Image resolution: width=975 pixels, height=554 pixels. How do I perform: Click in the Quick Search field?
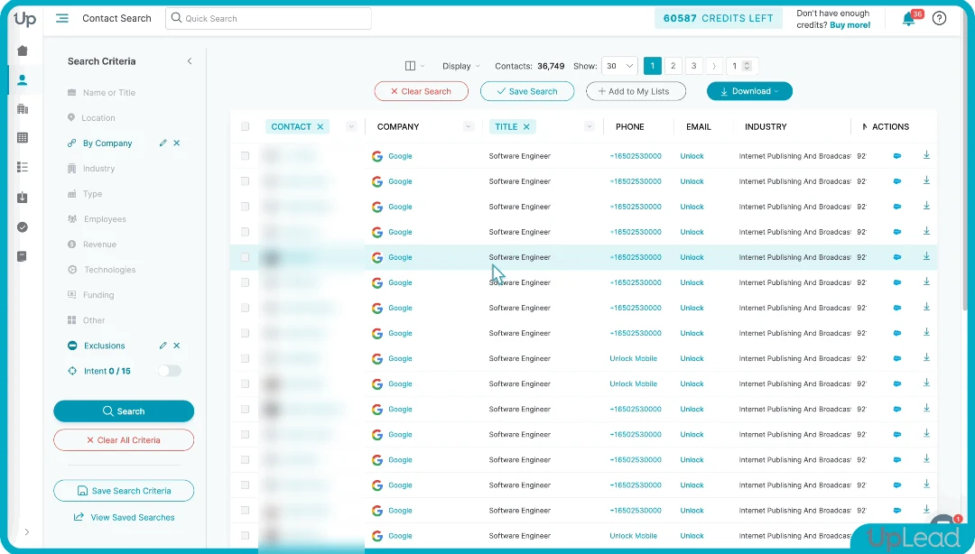click(x=269, y=19)
